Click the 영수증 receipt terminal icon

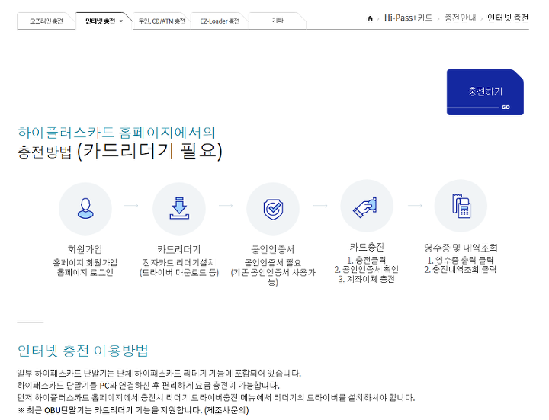[461, 207]
